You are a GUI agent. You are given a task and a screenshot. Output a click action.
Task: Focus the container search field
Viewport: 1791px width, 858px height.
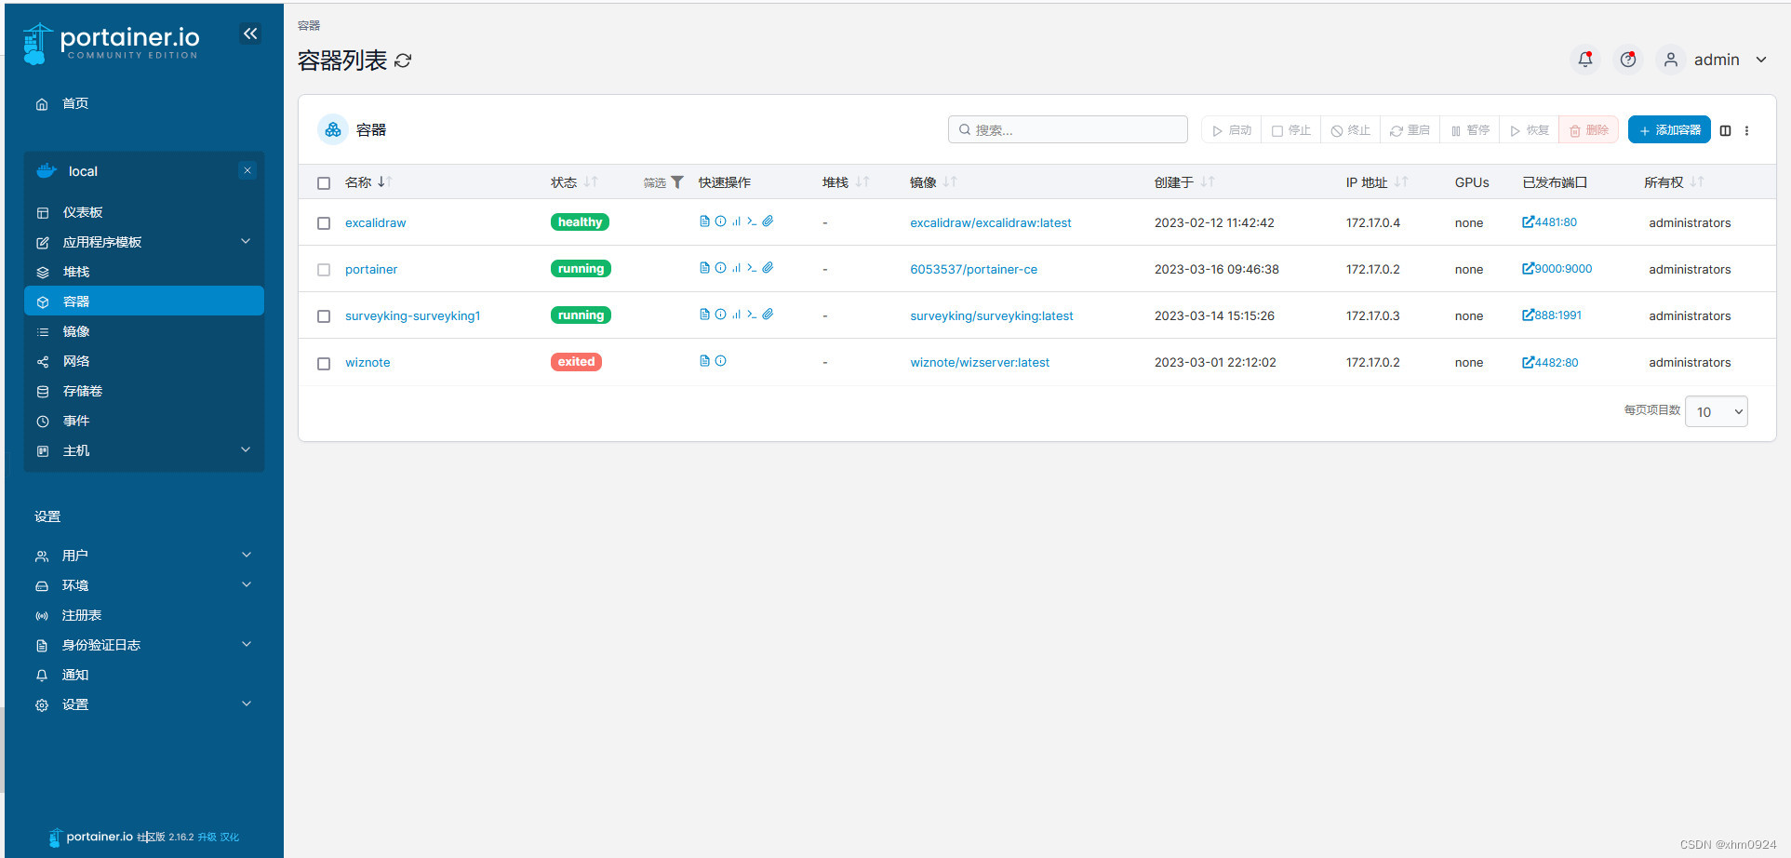[1068, 129]
